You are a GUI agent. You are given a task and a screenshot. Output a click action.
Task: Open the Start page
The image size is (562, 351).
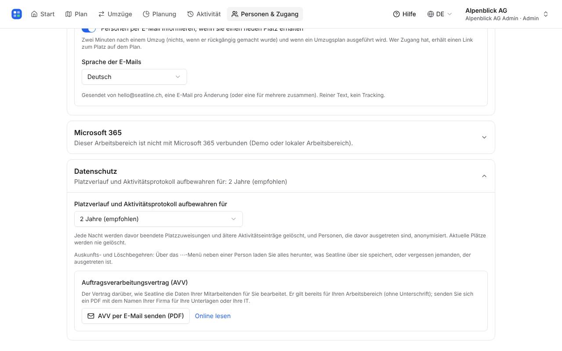[43, 14]
